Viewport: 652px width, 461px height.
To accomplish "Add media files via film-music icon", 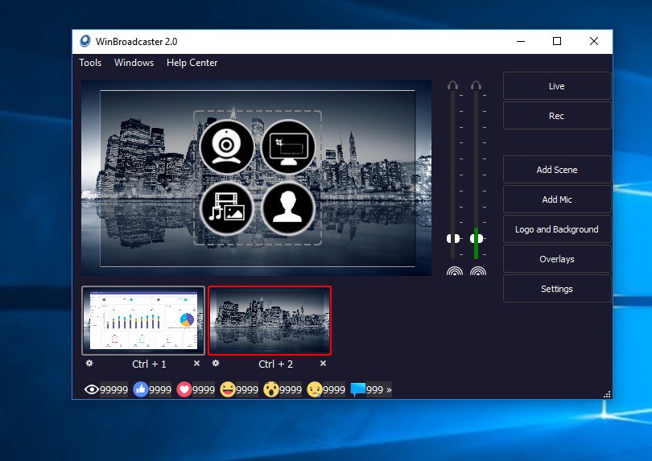I will click(227, 208).
